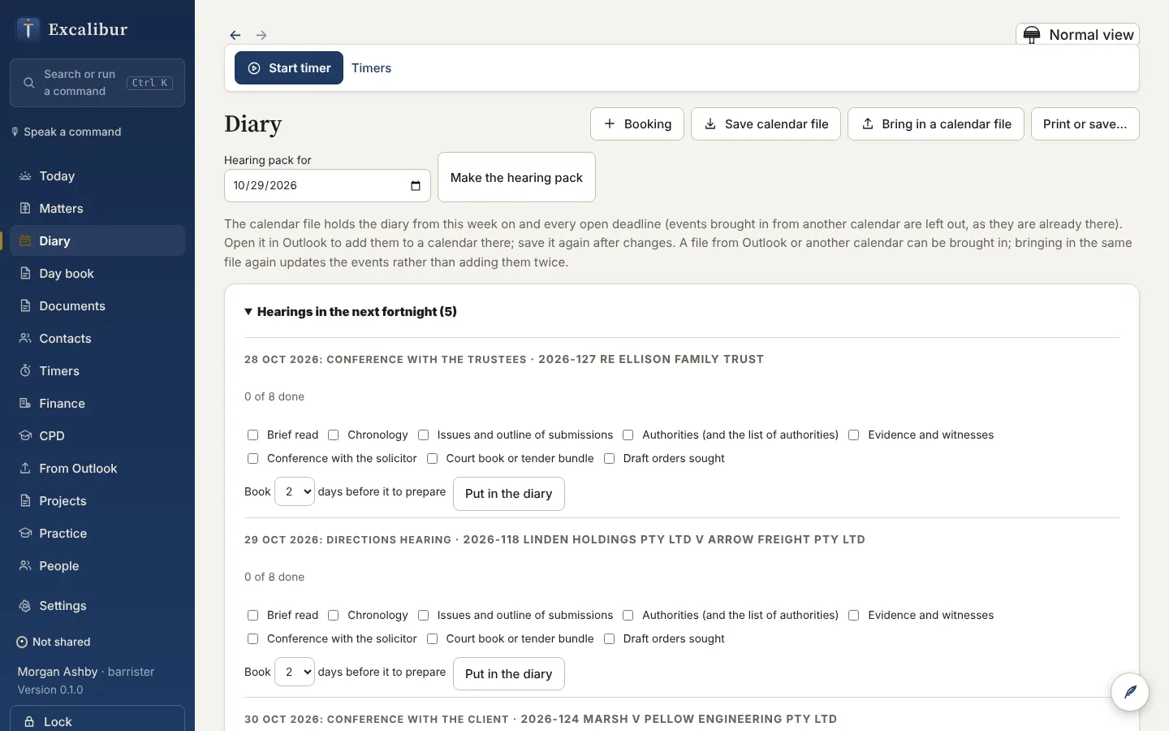Go back with the left arrow

tap(235, 35)
